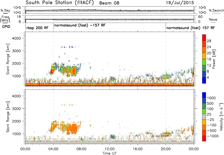Click the '16:00' time tick label
Viewport: 224px width, 155px height.
click(137, 149)
